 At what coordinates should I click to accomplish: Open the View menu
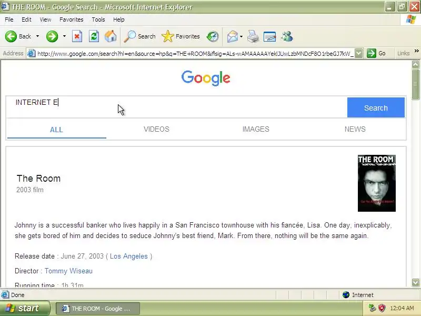pos(45,19)
